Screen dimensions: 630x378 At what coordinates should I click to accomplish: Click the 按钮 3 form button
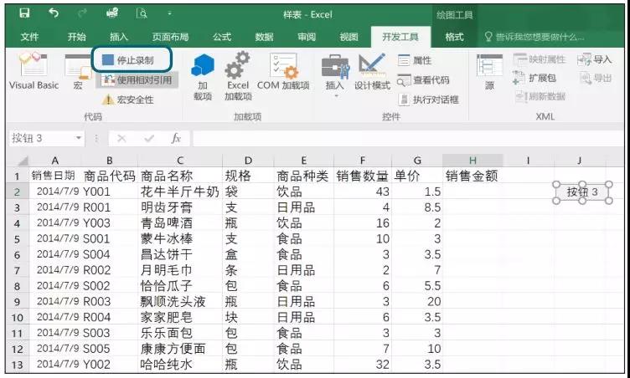coord(582,192)
